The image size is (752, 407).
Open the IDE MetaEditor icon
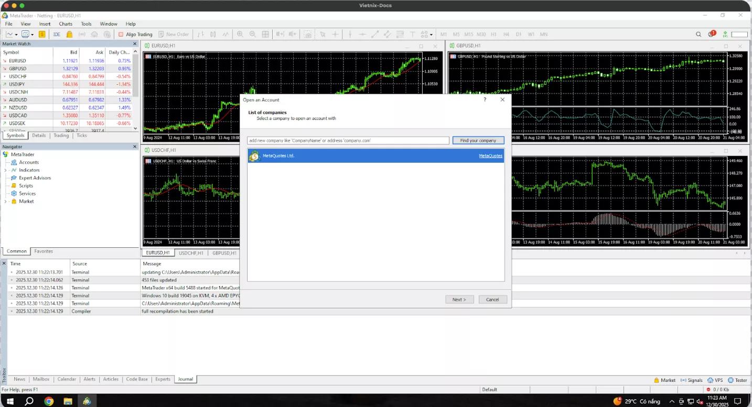click(x=57, y=35)
